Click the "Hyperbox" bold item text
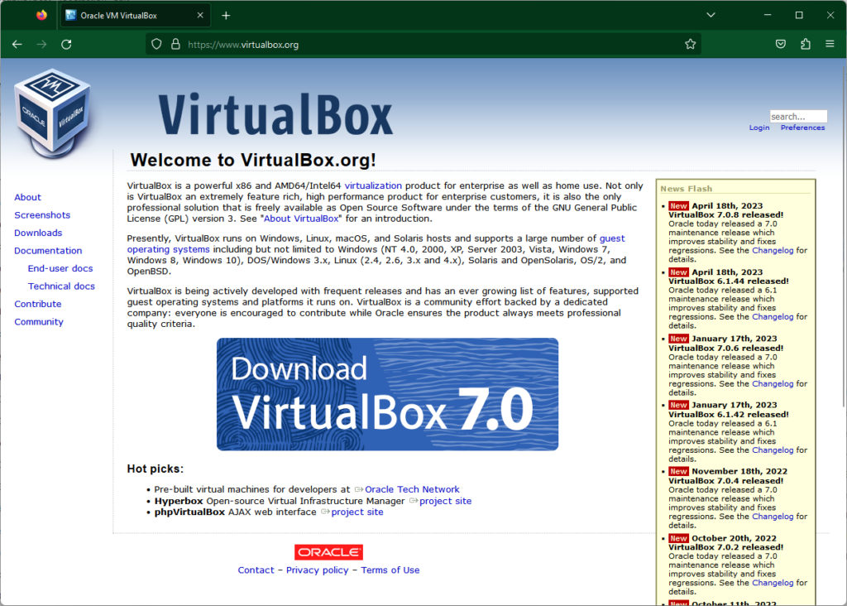The image size is (847, 606). tap(179, 501)
